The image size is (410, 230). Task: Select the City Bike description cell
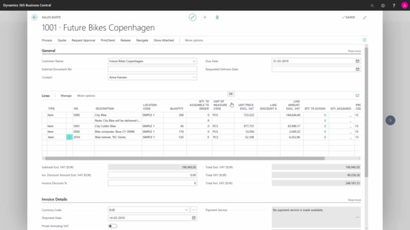coord(118,115)
